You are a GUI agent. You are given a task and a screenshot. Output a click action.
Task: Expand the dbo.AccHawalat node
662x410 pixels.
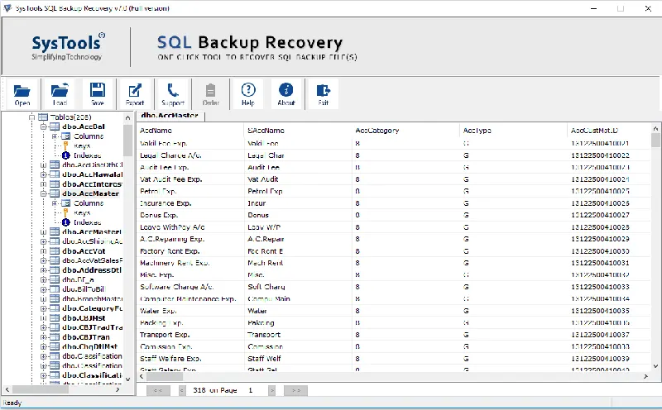43,174
